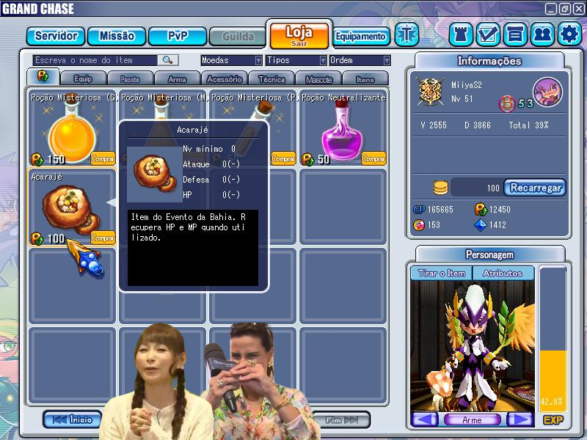Go to the Servidor screen
The width and height of the screenshot is (587, 440).
(56, 36)
